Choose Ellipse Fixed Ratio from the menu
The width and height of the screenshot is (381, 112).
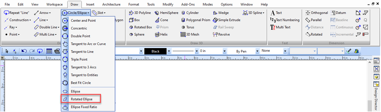click(84, 107)
